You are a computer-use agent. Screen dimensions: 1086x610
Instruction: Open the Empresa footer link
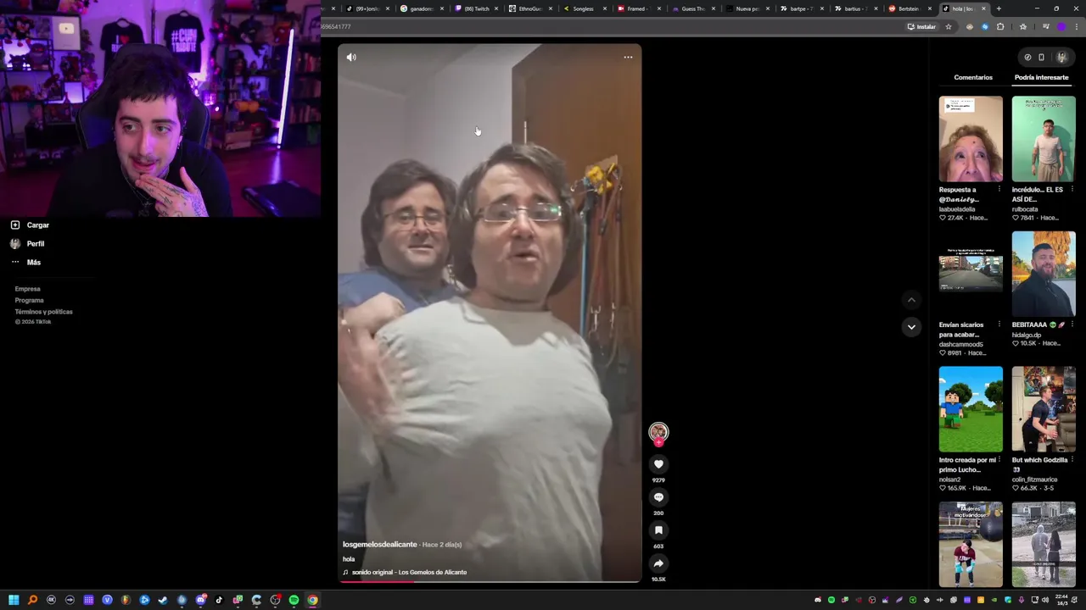click(x=27, y=289)
